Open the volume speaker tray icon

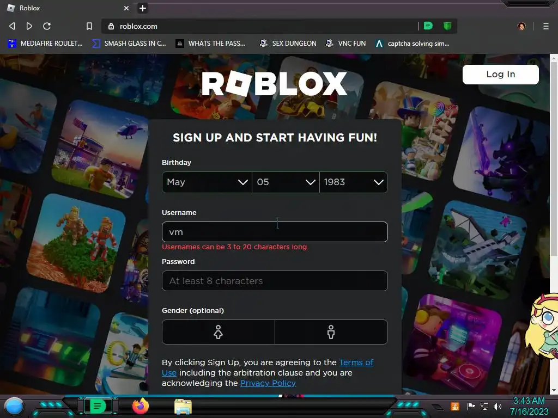click(498, 406)
